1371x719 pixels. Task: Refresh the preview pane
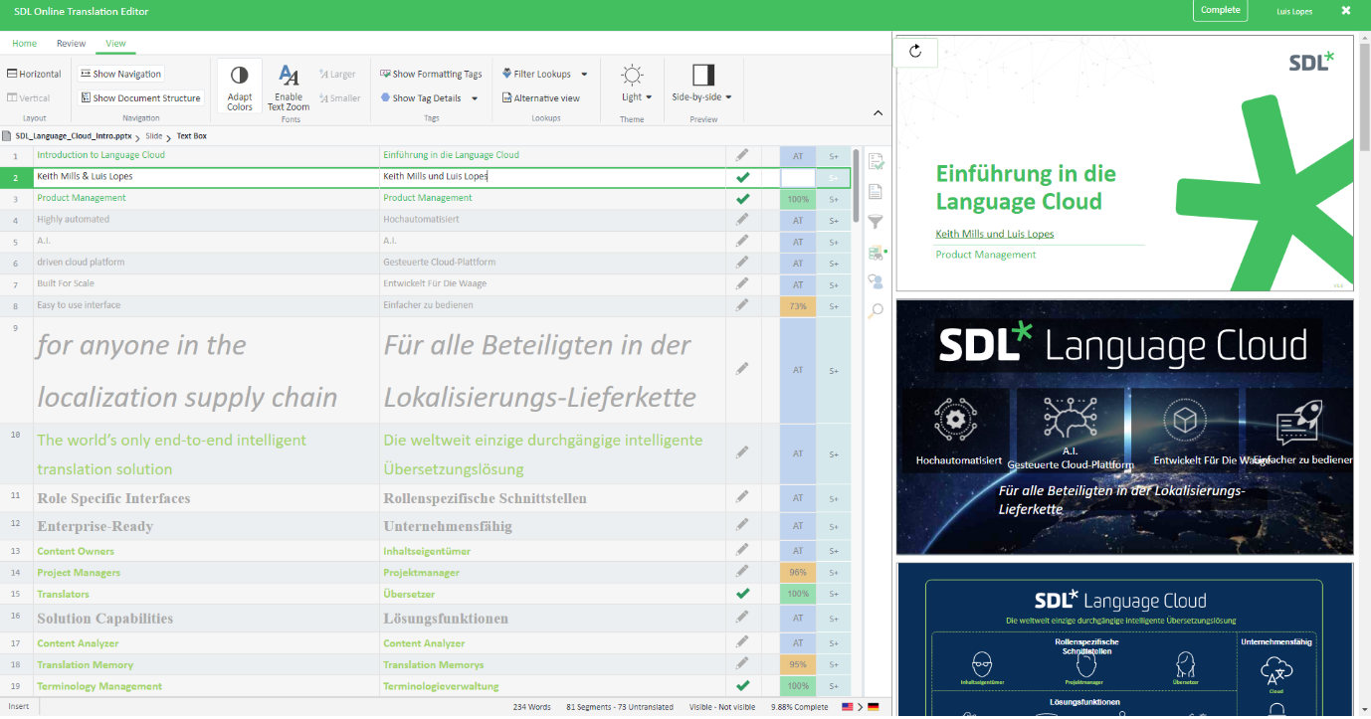(916, 52)
